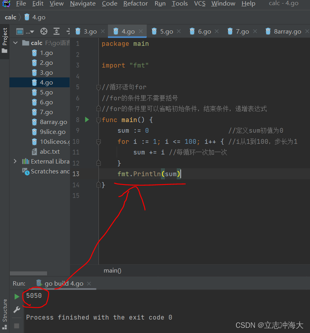The height and width of the screenshot is (333, 310).
Task: Open the Help menu
Action: (248, 4)
